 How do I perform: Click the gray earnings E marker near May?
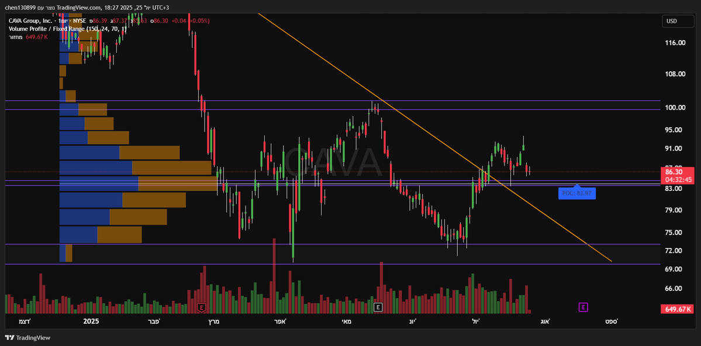378,307
